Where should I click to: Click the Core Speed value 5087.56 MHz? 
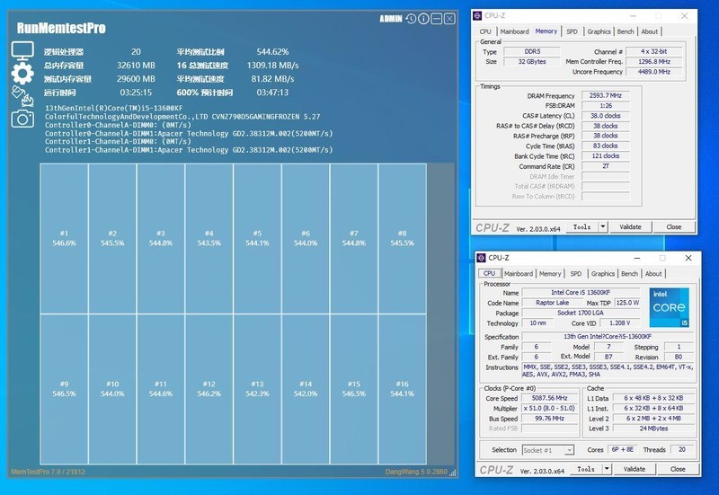tap(549, 398)
